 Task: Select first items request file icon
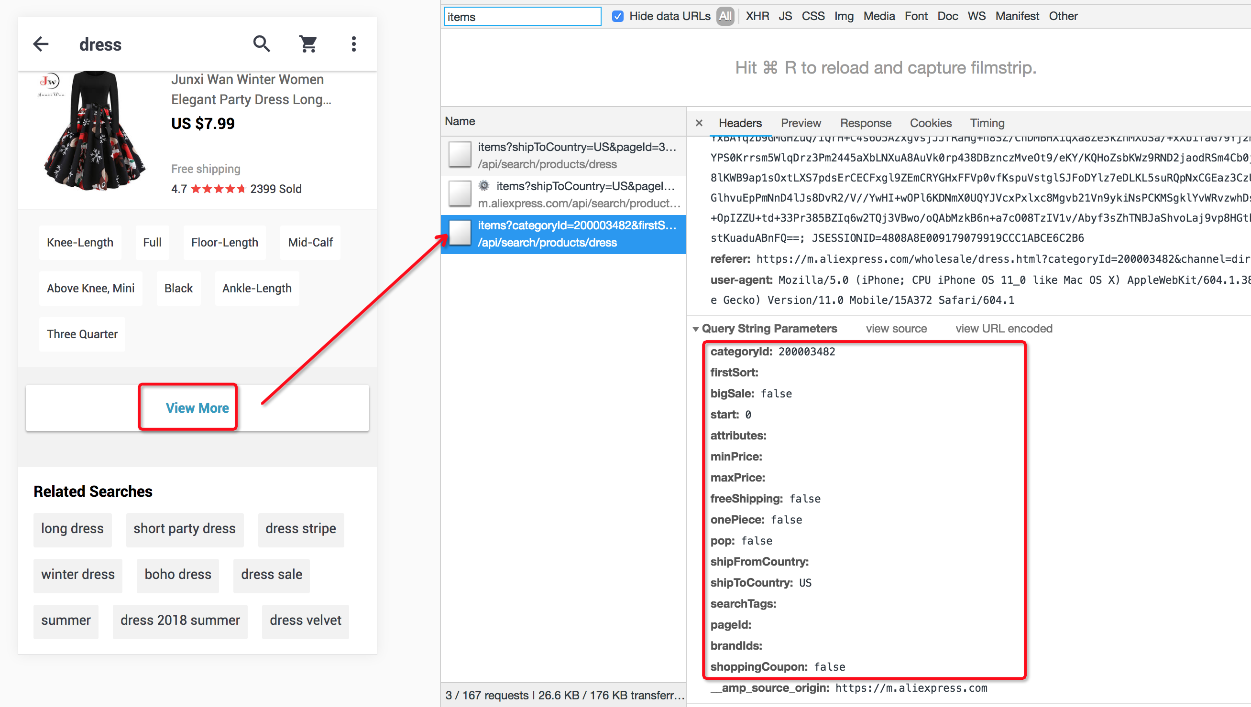coord(459,154)
